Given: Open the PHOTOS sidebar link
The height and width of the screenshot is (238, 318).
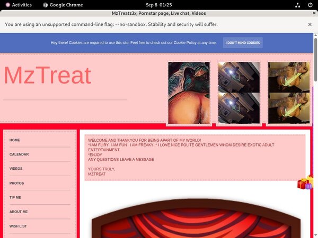Looking at the screenshot, I should click(x=16, y=183).
